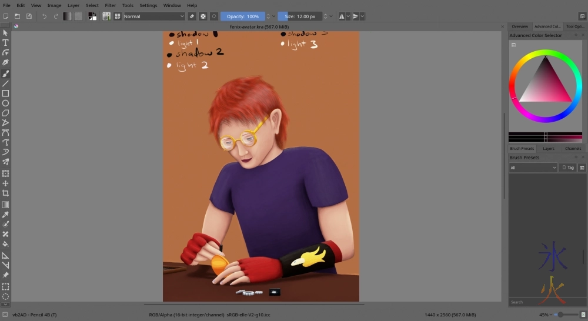Toggle preserve alpha button

pos(203,16)
